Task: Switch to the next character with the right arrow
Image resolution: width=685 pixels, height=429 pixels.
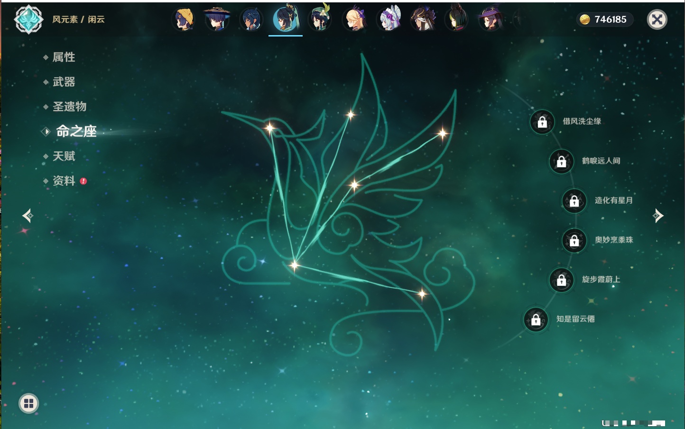Action: pyautogui.click(x=658, y=216)
